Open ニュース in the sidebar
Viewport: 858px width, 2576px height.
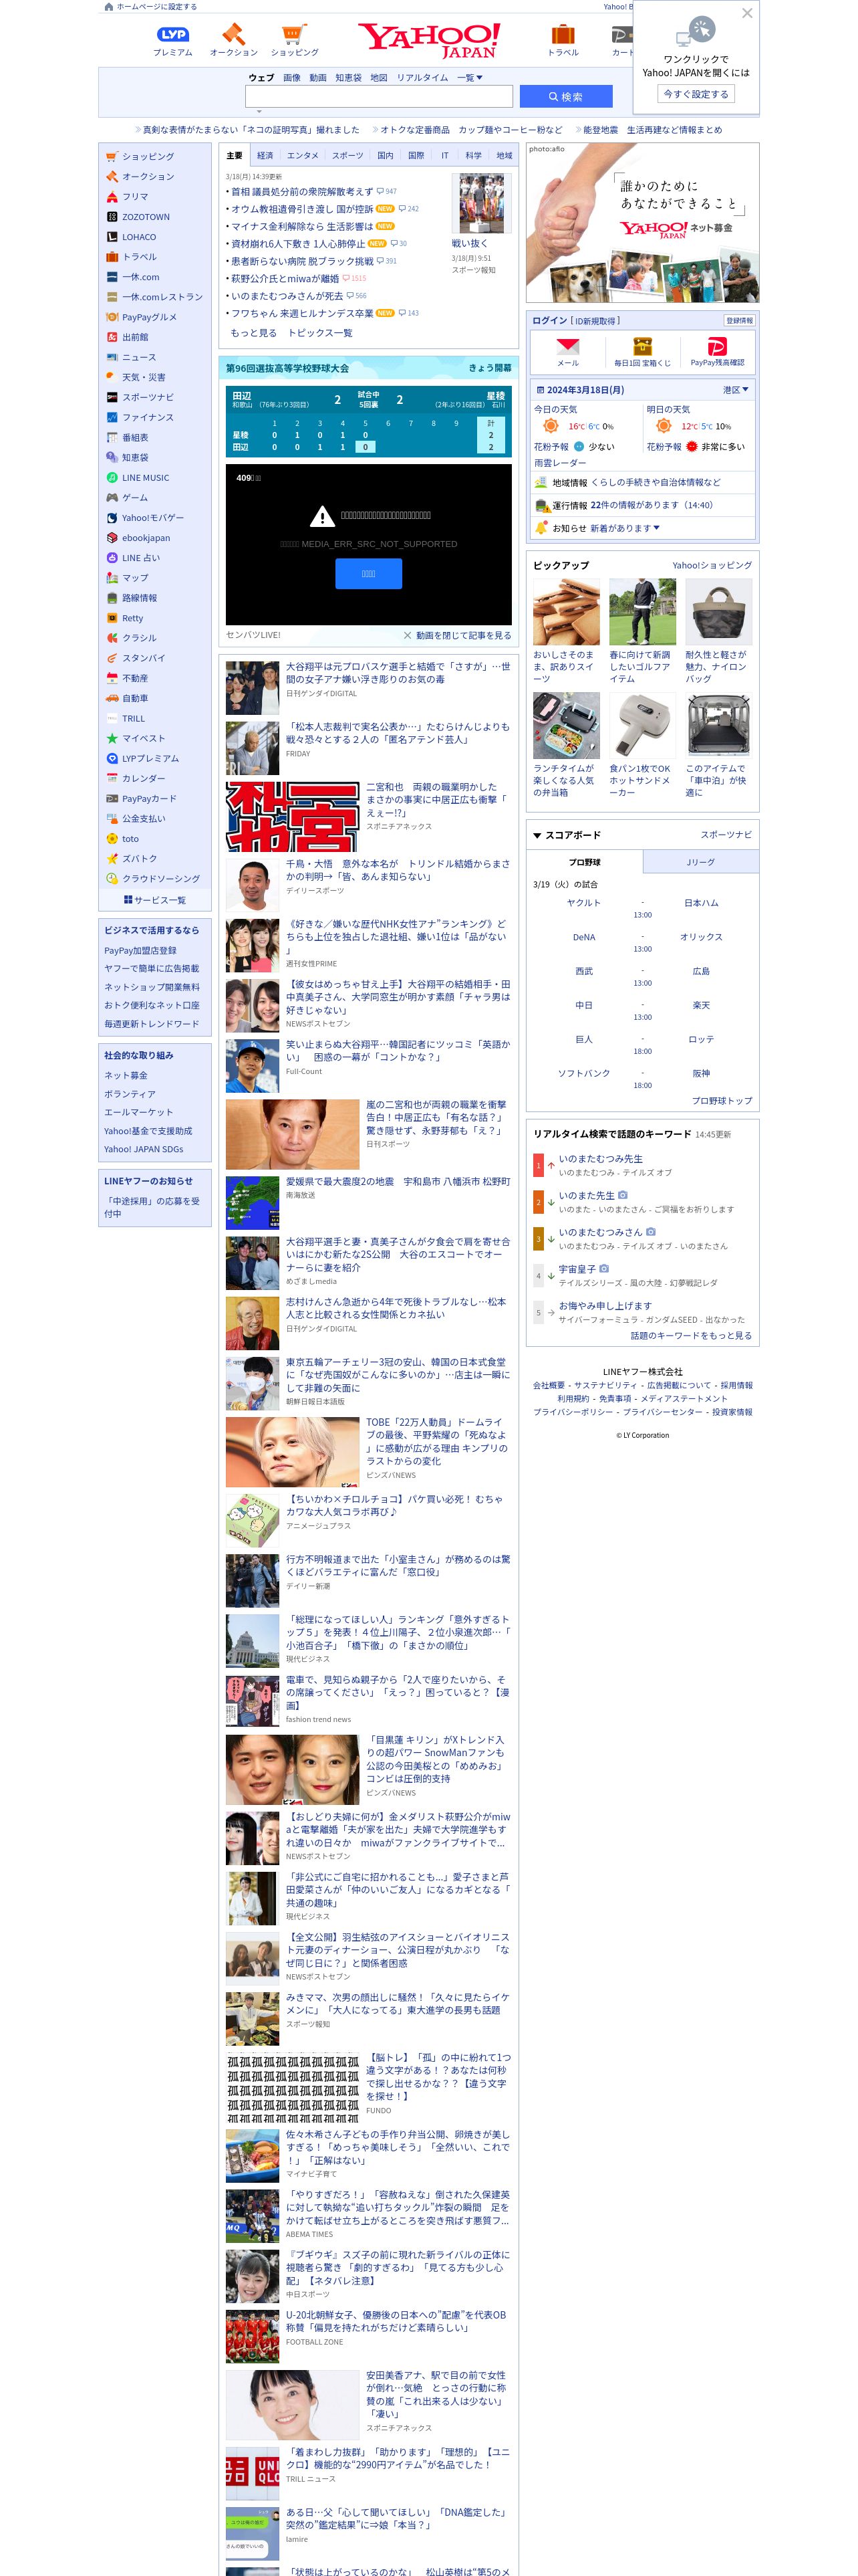[139, 357]
